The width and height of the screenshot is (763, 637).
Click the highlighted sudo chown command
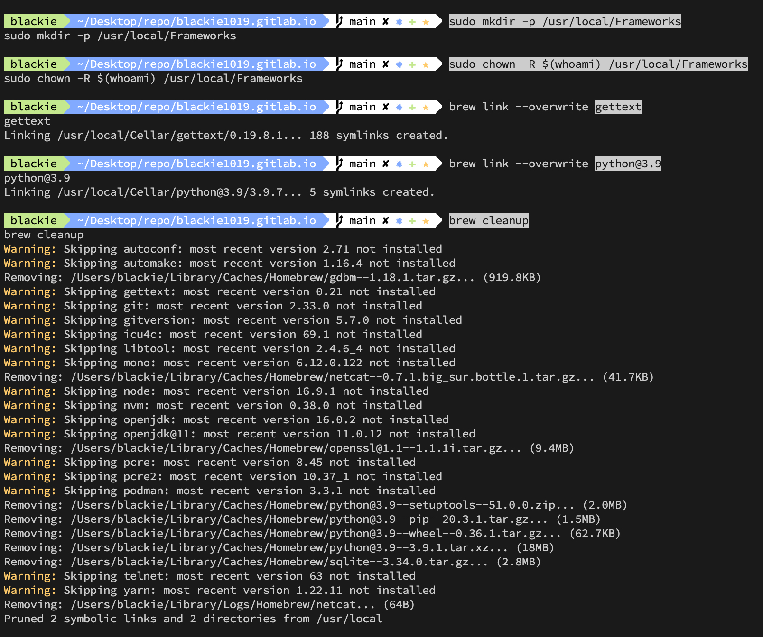click(598, 64)
